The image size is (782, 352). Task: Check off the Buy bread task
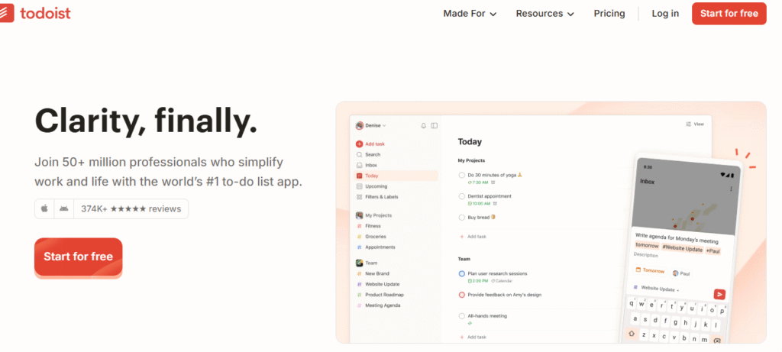coord(462,218)
